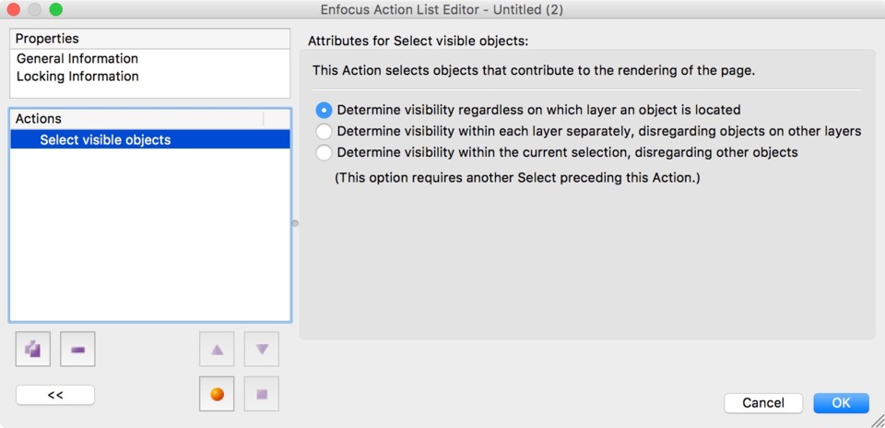
Task: Confirm with the OK button
Action: pyautogui.click(x=841, y=403)
